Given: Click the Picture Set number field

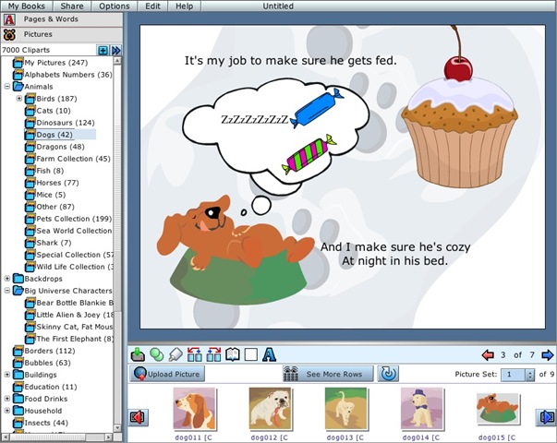Looking at the screenshot, I should (514, 375).
